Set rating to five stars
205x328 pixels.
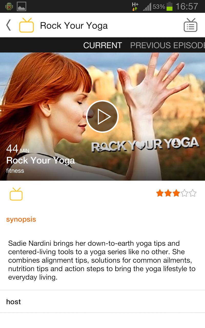click(x=193, y=193)
